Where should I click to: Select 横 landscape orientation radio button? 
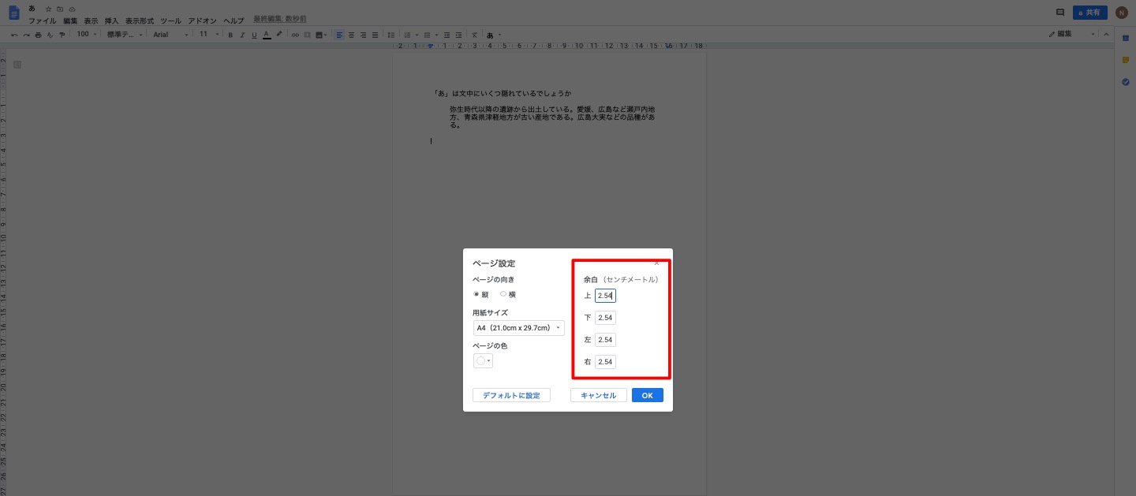tap(503, 294)
